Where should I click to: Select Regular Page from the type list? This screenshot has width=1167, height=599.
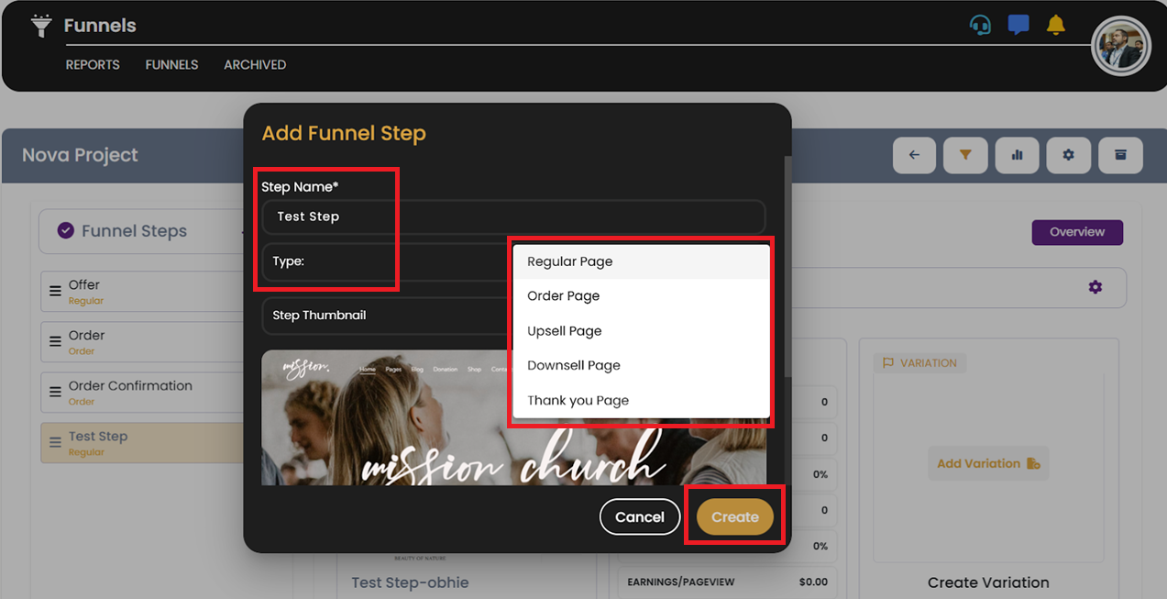pyautogui.click(x=569, y=261)
